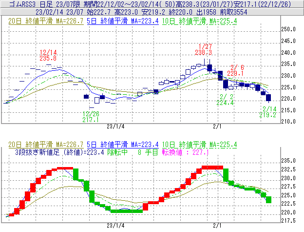Click the 1/27 238.3 high label
The width and height of the screenshot is (304, 232).
coord(203,49)
